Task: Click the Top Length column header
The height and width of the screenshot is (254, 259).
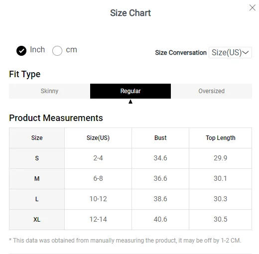Action: coord(220,138)
